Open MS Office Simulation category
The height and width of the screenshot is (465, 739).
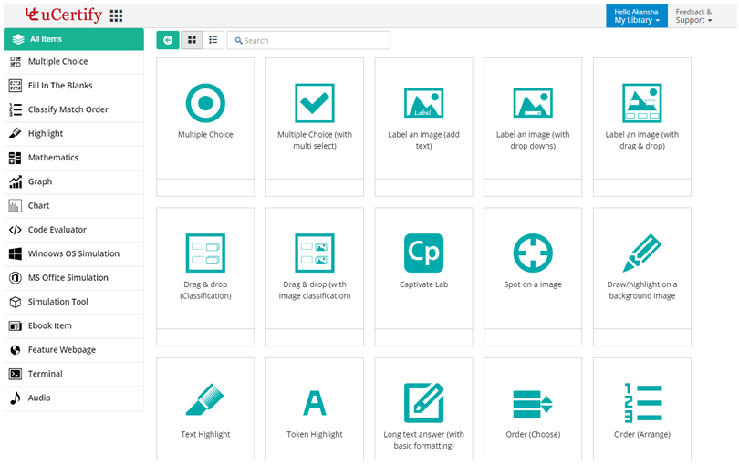coord(74,278)
